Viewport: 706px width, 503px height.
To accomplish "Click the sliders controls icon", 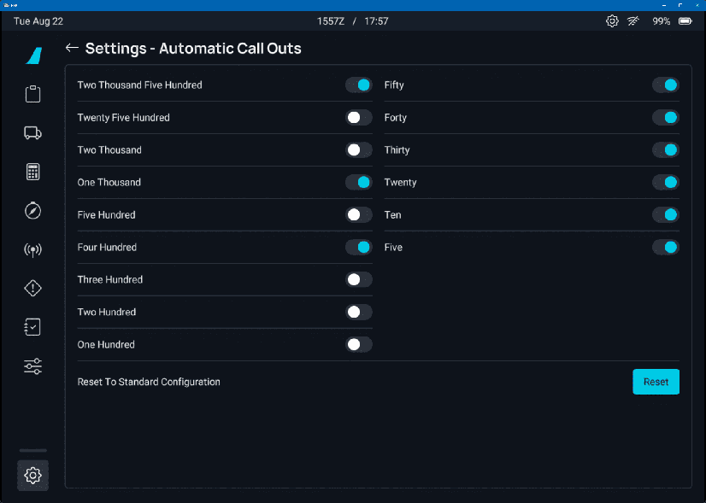I will [32, 366].
